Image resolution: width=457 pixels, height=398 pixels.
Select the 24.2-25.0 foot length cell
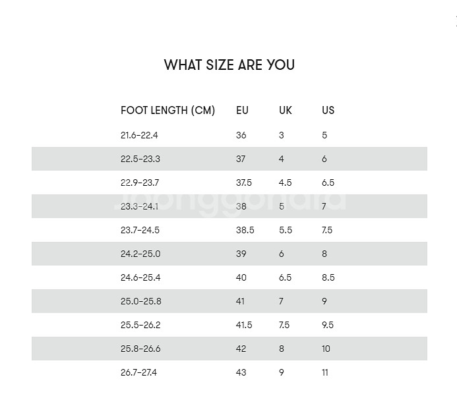coord(140,254)
